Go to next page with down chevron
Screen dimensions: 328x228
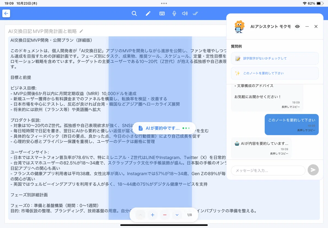177,215
